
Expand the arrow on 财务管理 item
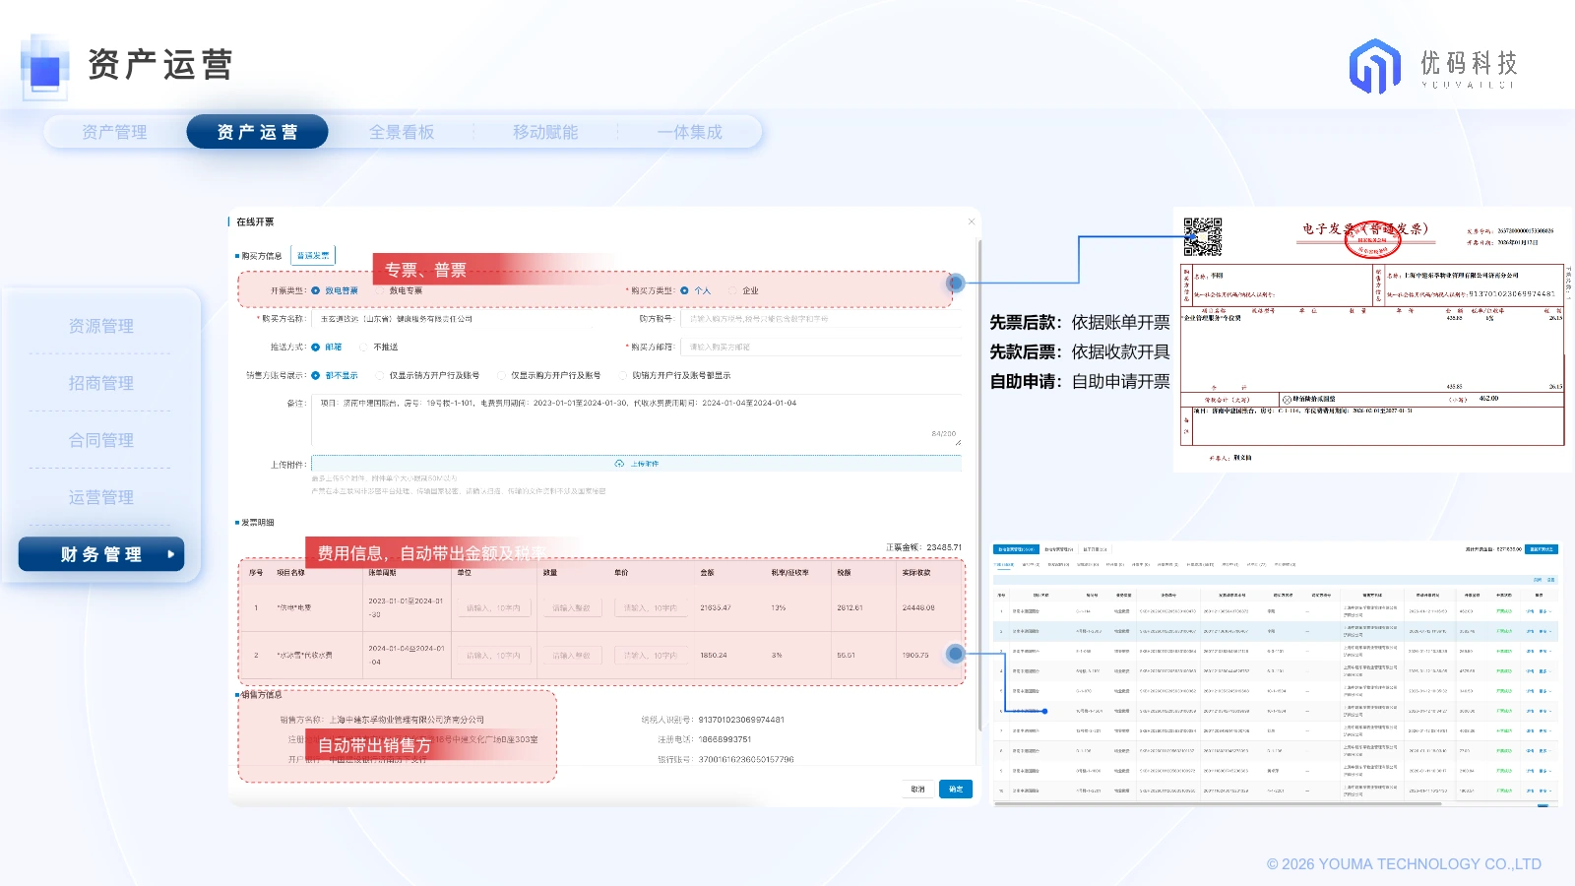(x=171, y=554)
